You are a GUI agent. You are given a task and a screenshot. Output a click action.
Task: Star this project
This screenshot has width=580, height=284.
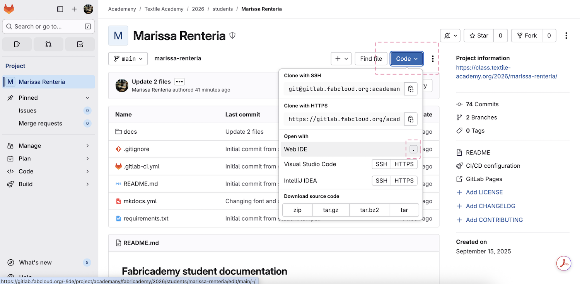pos(479,36)
